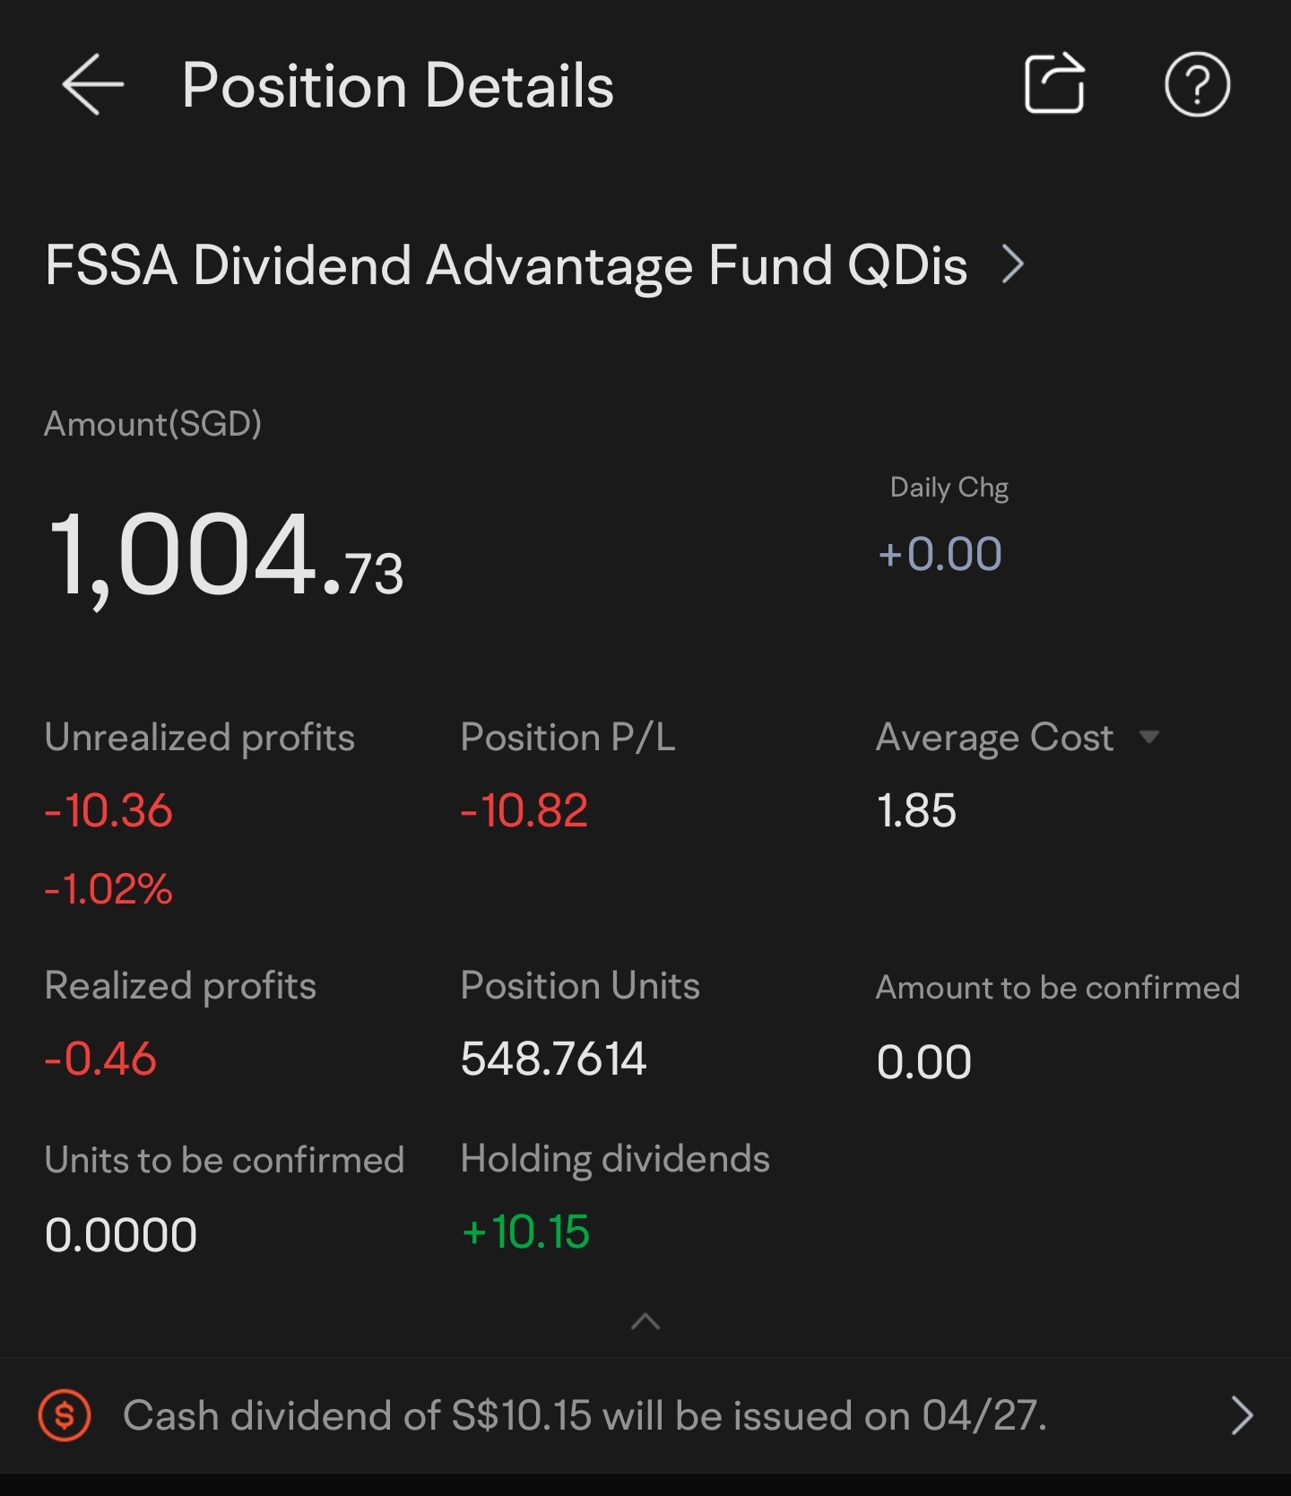Open FSSA Dividend Advantage Fund QDis details

point(534,265)
